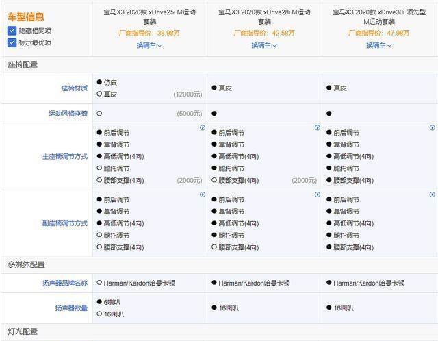Click the 扬声器品牌名称 link
This screenshot has height=341, width=438.
click(65, 283)
